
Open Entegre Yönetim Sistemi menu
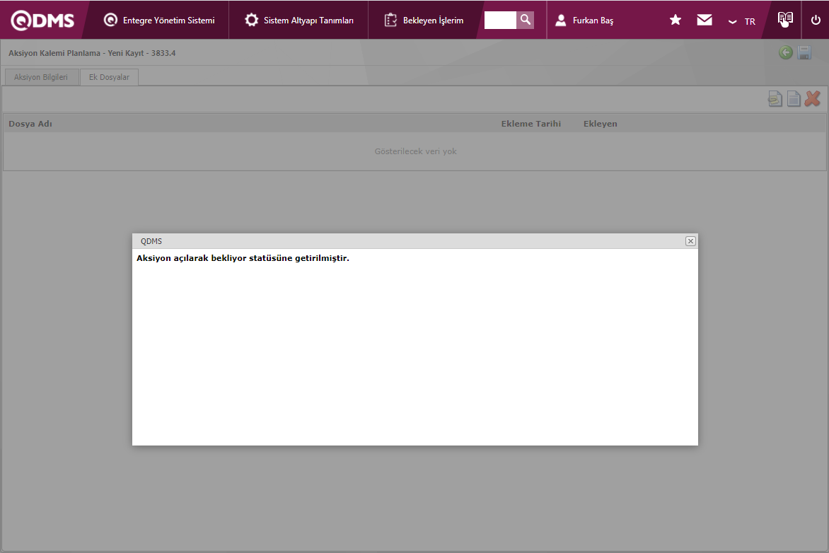[x=159, y=20]
